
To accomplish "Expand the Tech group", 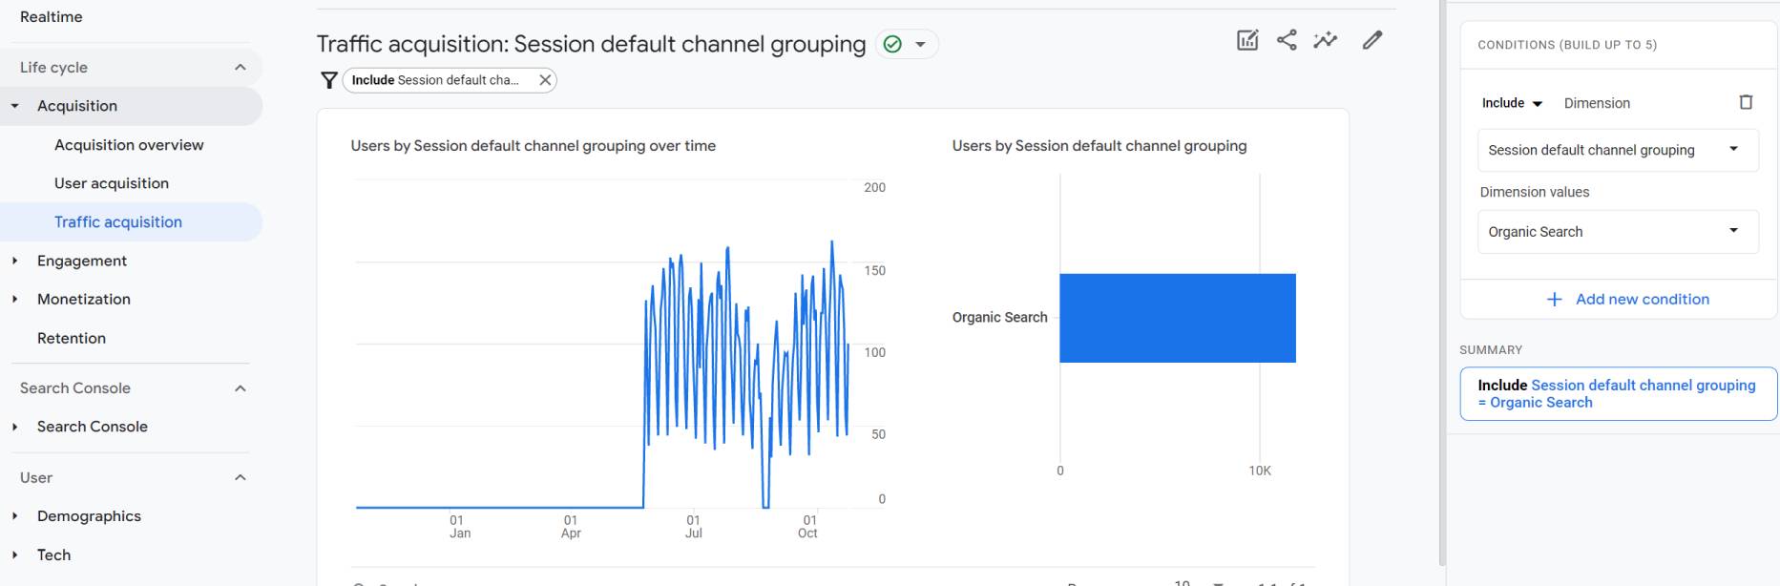I will pos(15,555).
